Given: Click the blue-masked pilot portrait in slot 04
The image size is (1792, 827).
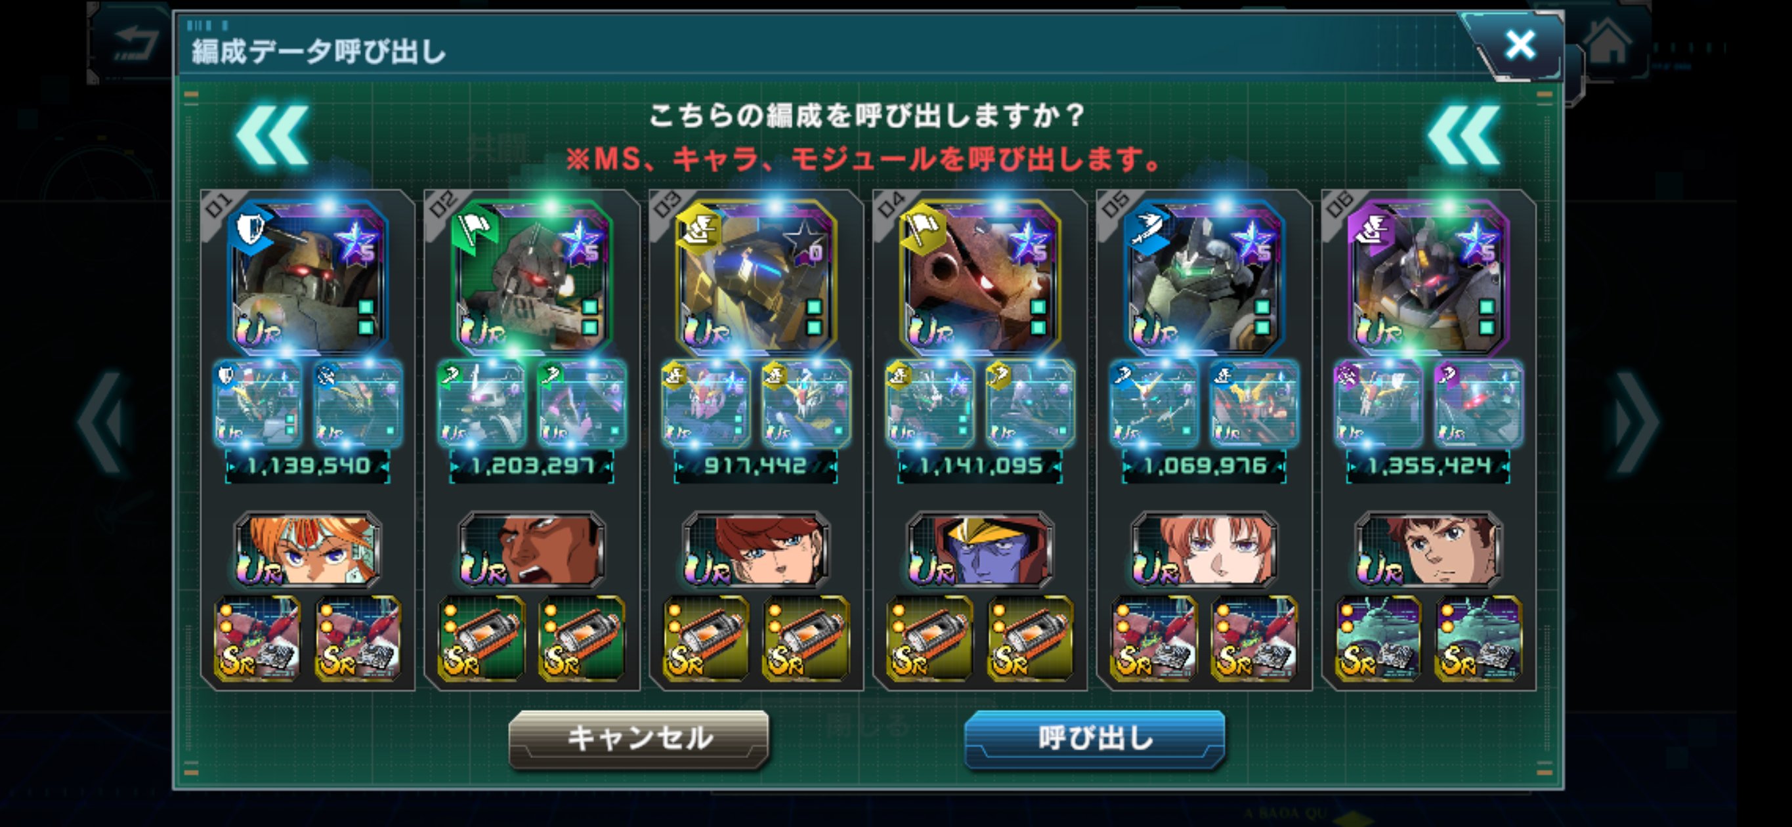Looking at the screenshot, I should pyautogui.click(x=980, y=550).
